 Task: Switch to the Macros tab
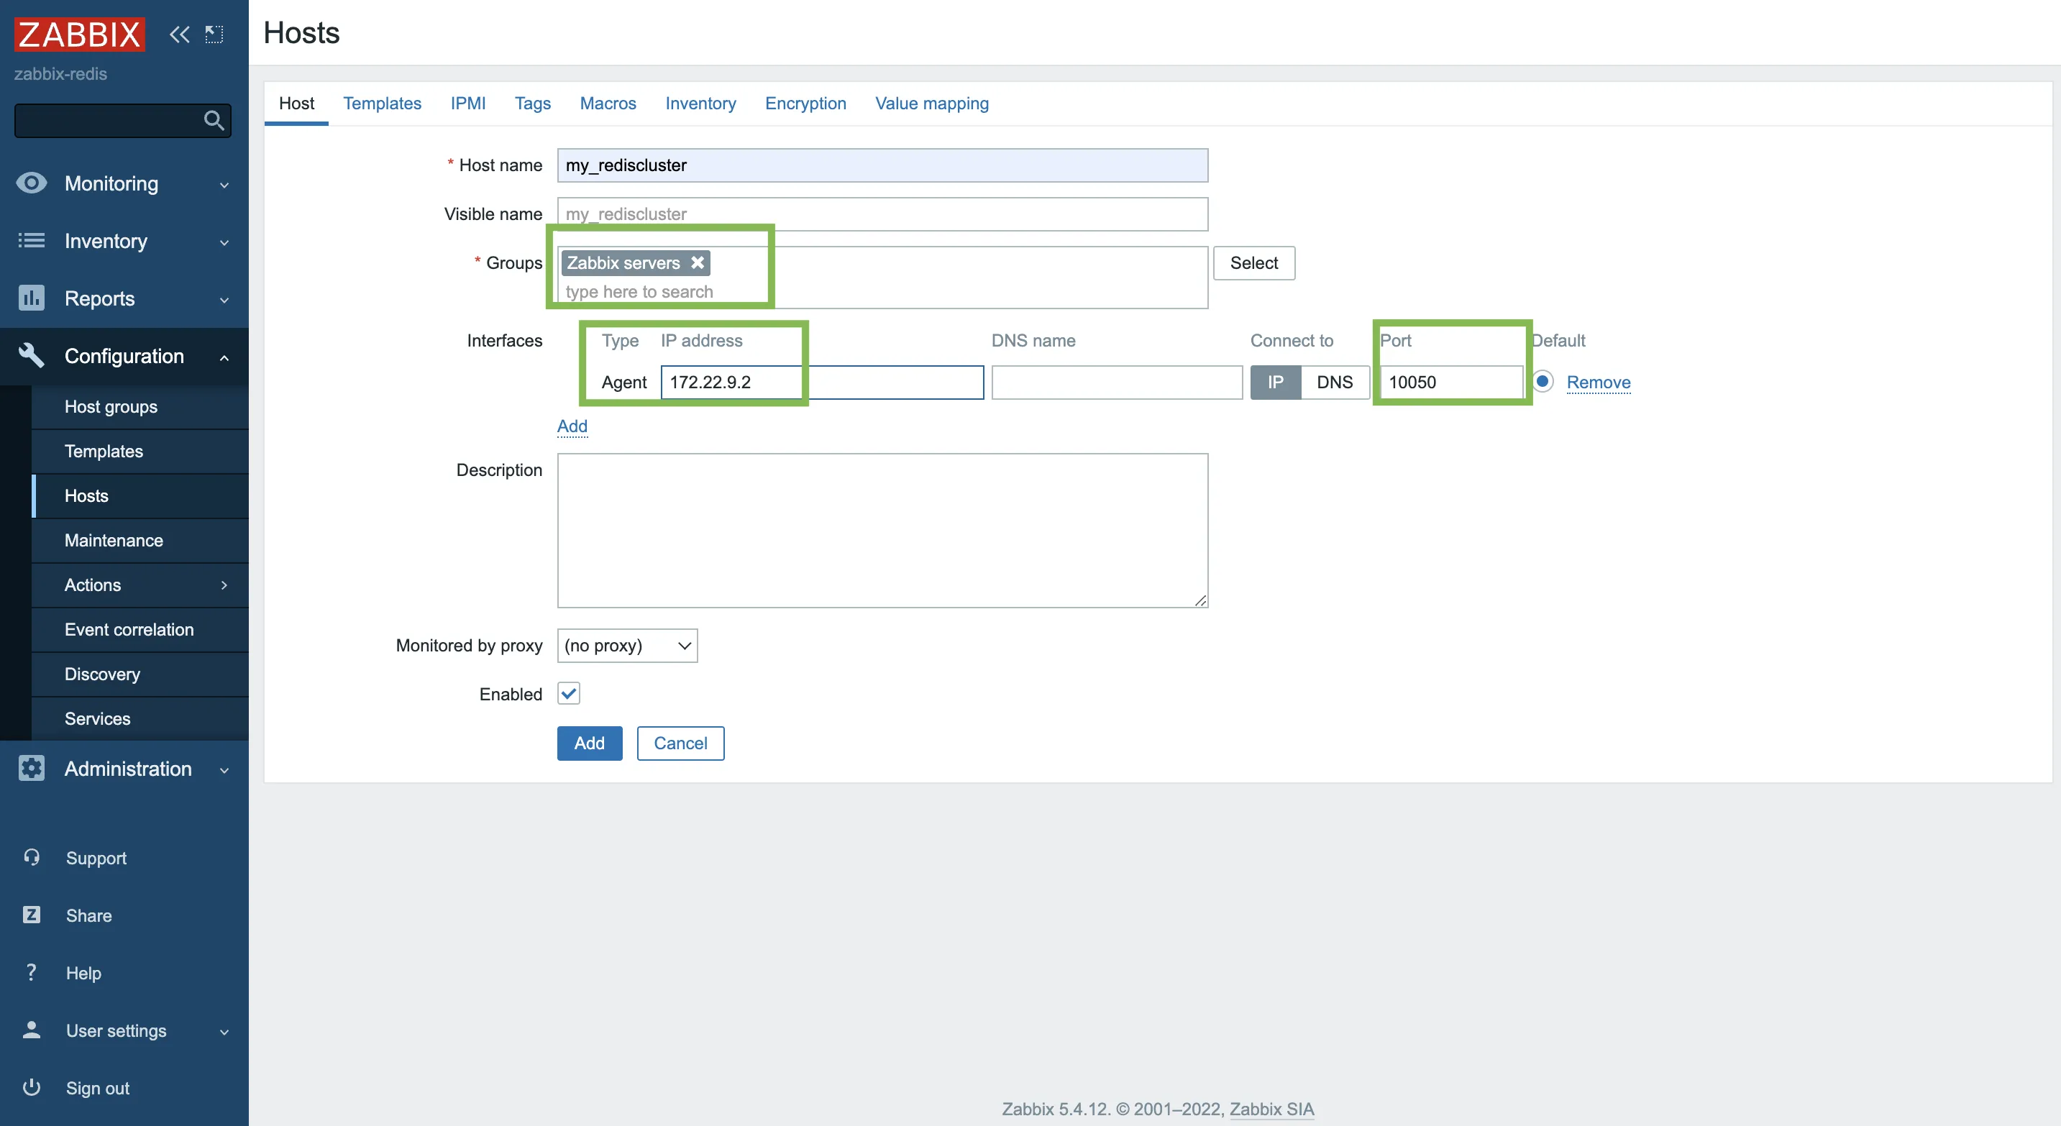607,103
